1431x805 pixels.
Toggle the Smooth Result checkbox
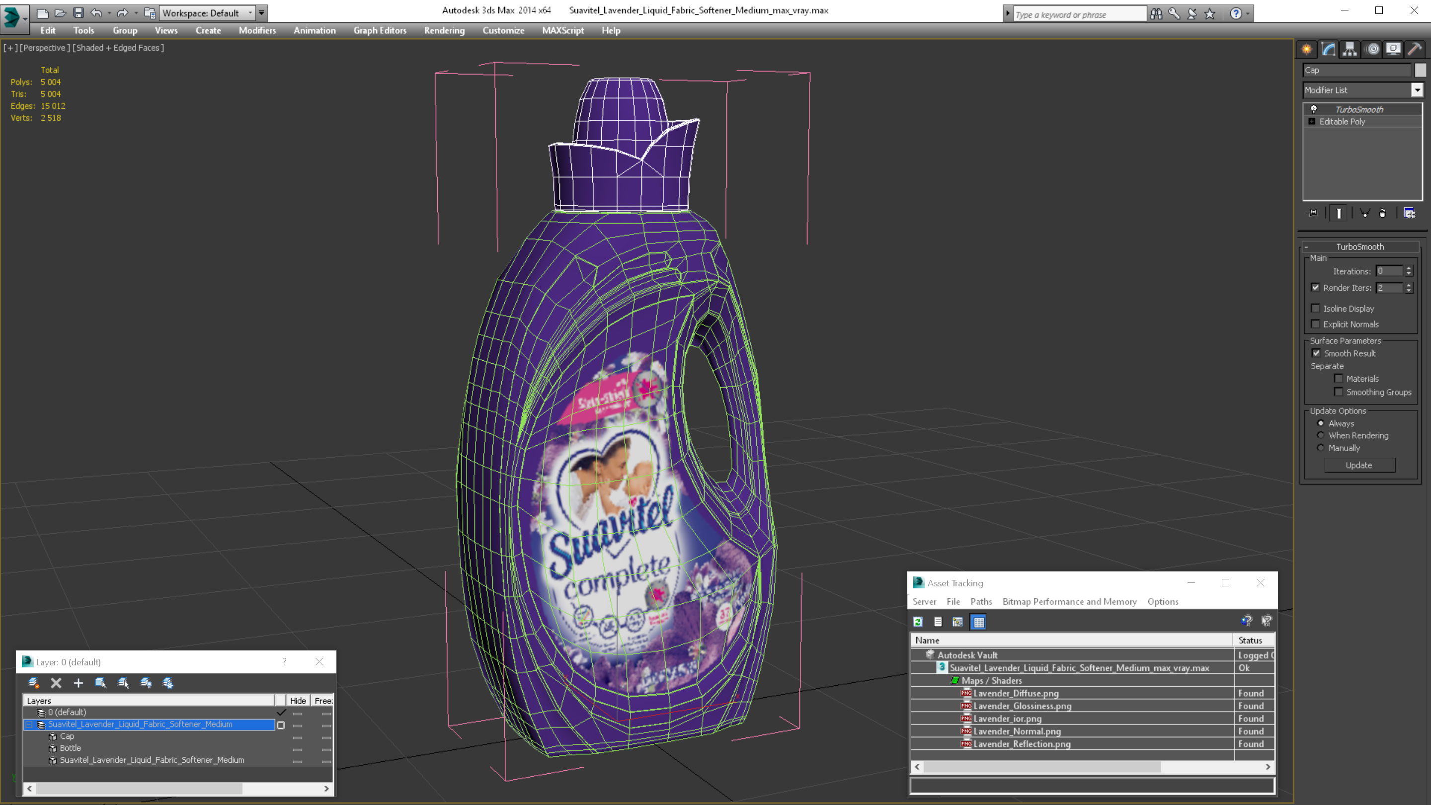coord(1316,353)
